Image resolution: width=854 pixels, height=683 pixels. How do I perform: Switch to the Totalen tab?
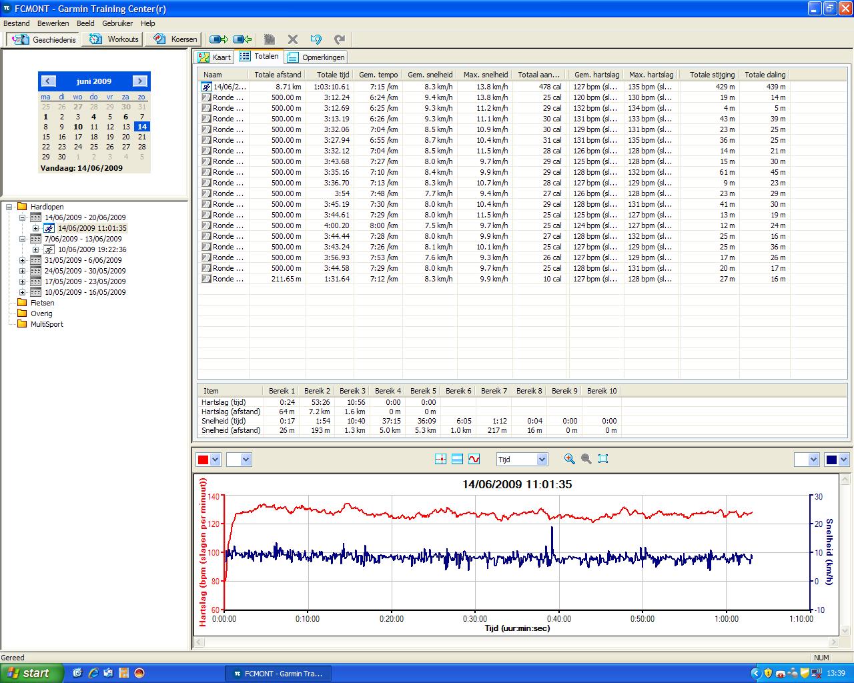tap(260, 57)
